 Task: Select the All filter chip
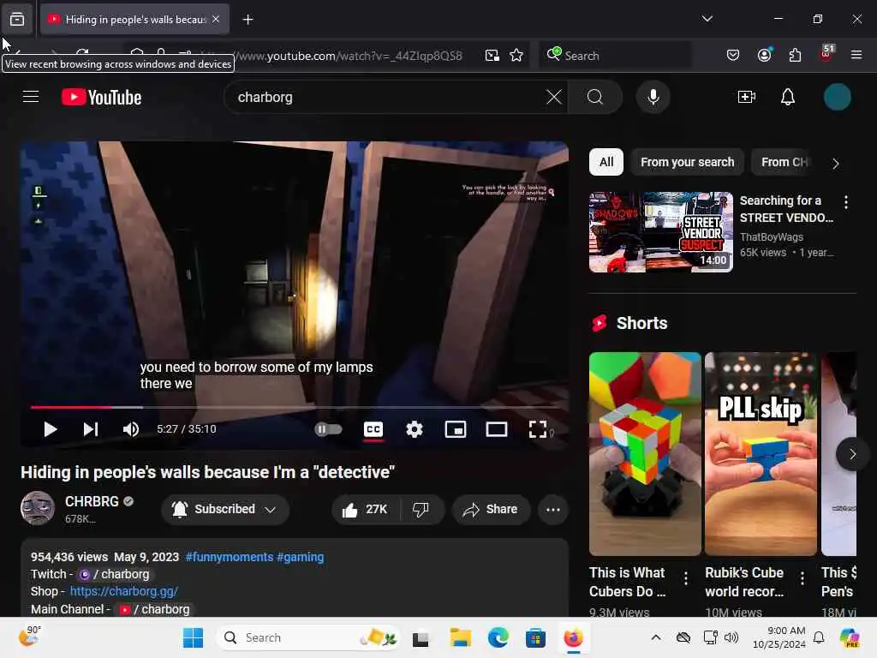click(606, 162)
